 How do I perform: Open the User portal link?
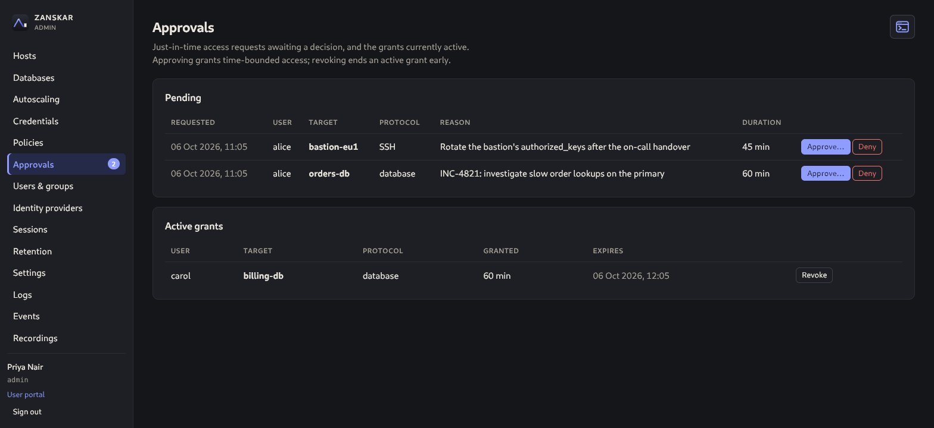(x=26, y=395)
